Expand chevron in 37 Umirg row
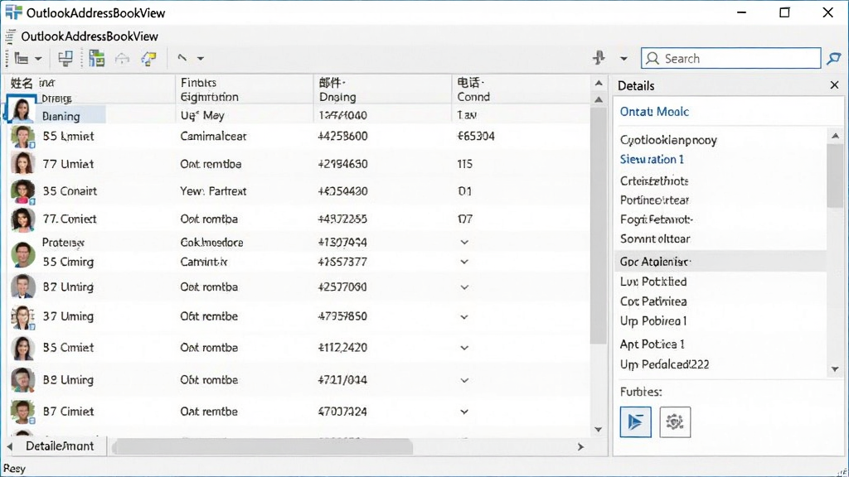The width and height of the screenshot is (849, 477). tap(464, 316)
